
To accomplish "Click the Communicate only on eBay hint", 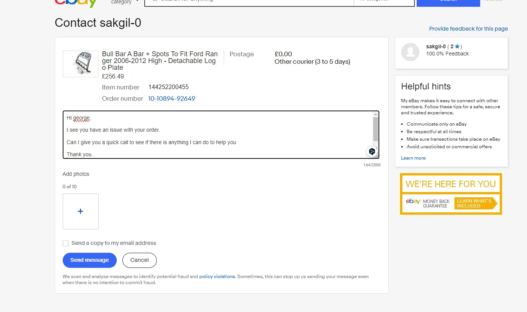I will pos(437,124).
